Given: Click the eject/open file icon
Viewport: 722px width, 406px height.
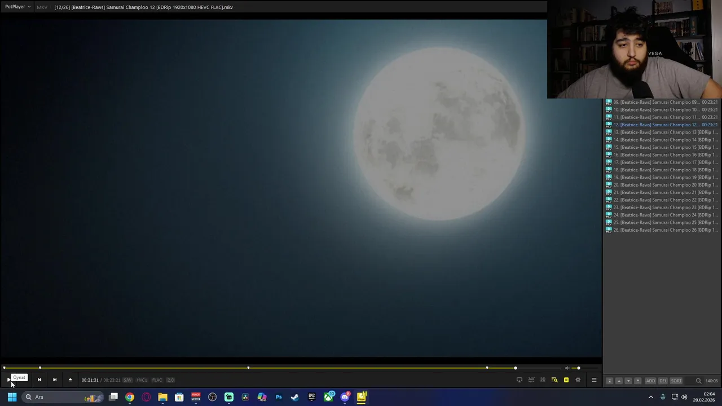Looking at the screenshot, I should 70,380.
